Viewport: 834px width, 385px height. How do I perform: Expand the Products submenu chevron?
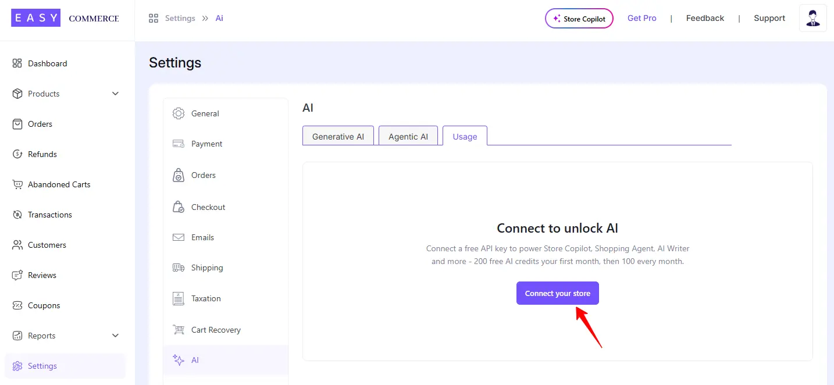coord(115,94)
